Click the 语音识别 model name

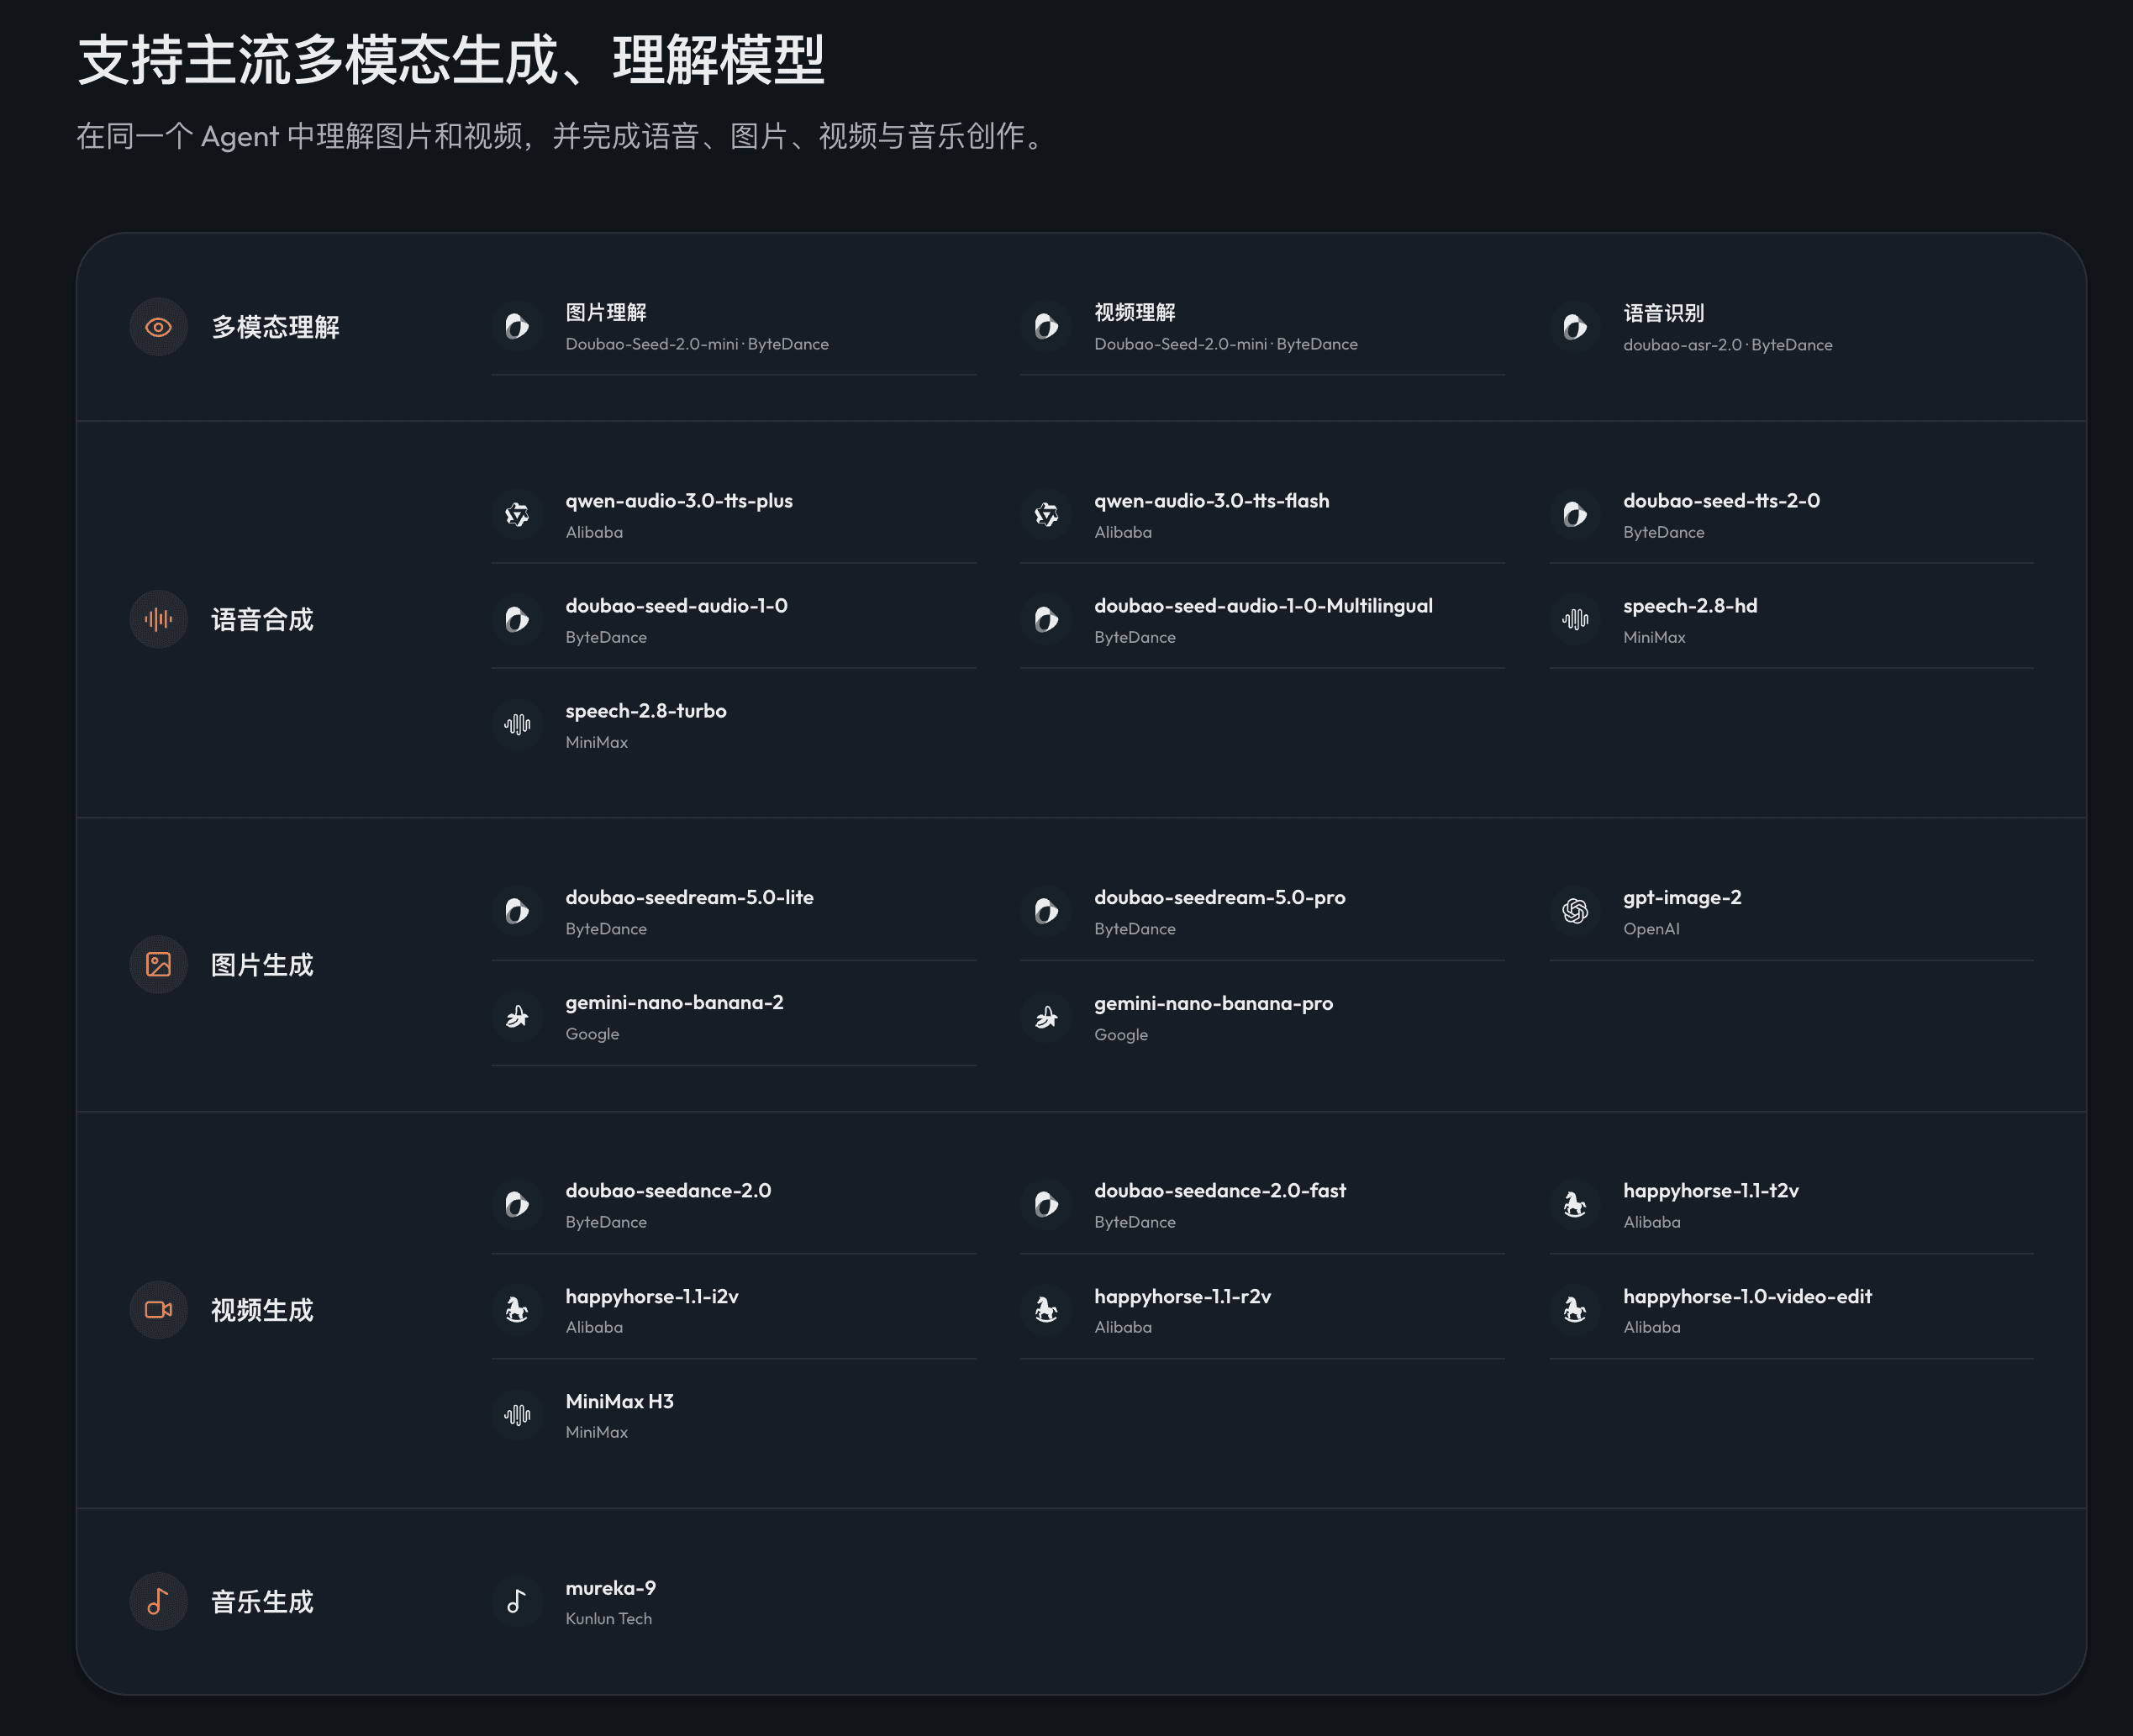click(1664, 313)
